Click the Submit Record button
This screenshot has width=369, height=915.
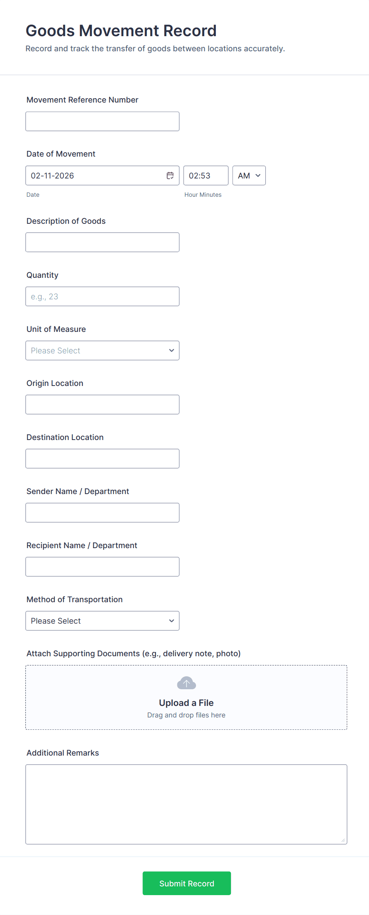186,883
